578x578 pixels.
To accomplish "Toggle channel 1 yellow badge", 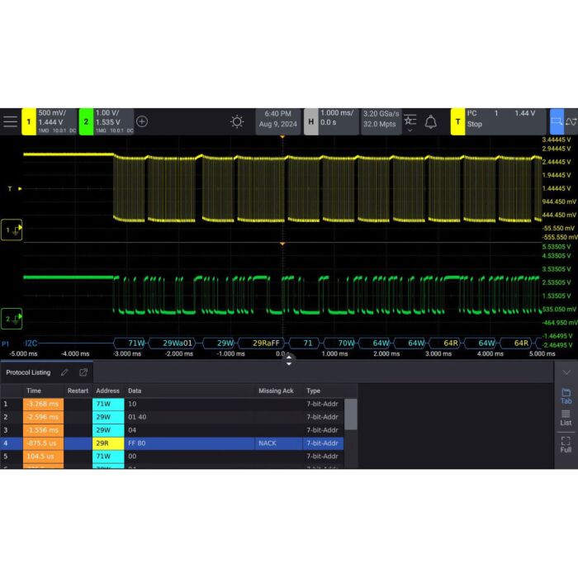I will 29,121.
